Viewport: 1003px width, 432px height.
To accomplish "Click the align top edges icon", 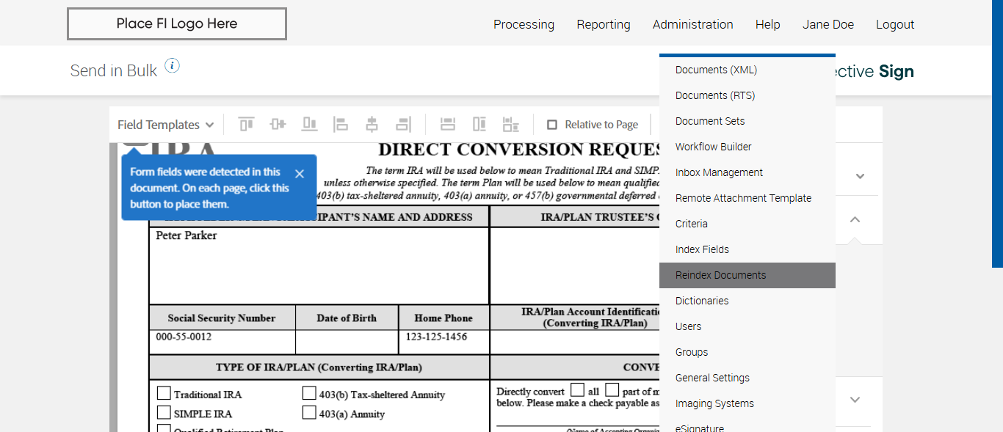I will tap(246, 125).
